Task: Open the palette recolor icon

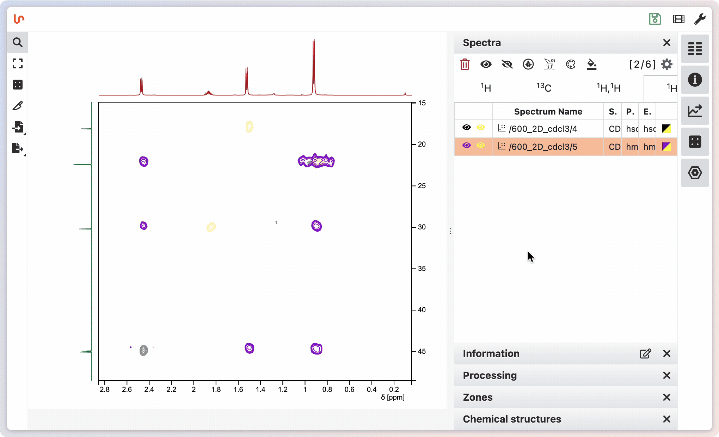Action: coord(571,64)
